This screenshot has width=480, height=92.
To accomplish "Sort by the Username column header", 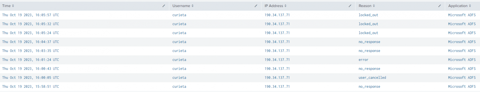I will (183, 6).
